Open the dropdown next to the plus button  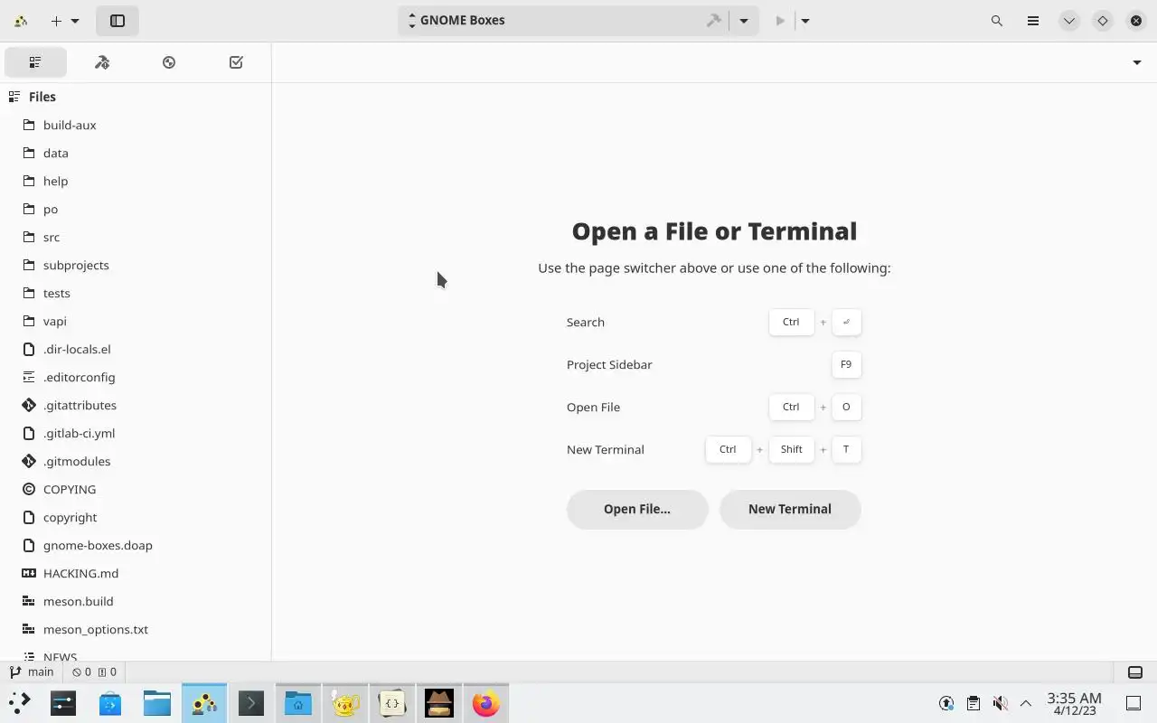tap(75, 21)
